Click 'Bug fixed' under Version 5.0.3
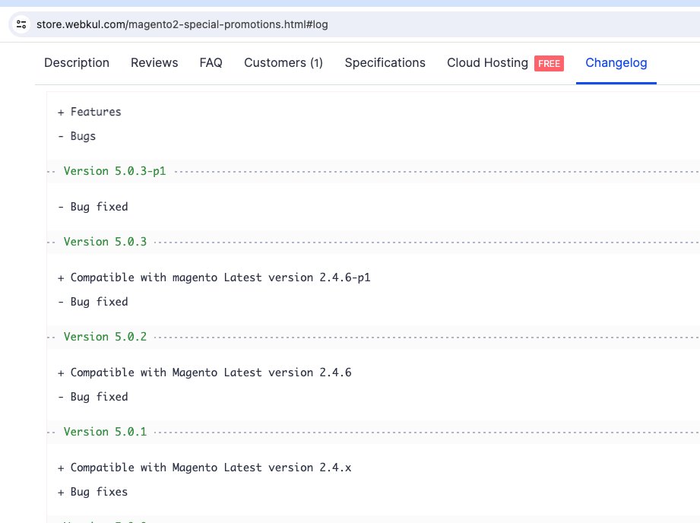 pyautogui.click(x=99, y=302)
